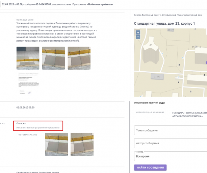
Task: Open the scanned document attachment thumbnail
Action: 28,83
